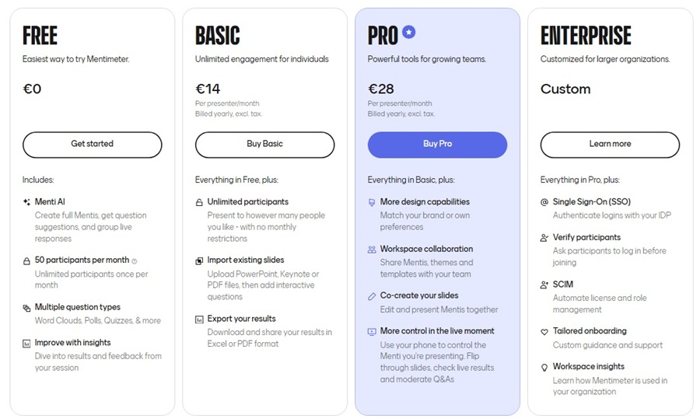Click the Buy Pro button
Viewport: 700px width, 419px height.
pyautogui.click(x=437, y=145)
